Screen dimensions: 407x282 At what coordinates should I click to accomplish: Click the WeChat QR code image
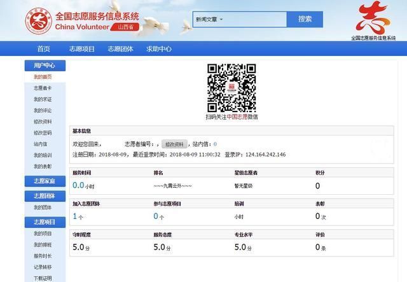pyautogui.click(x=231, y=88)
